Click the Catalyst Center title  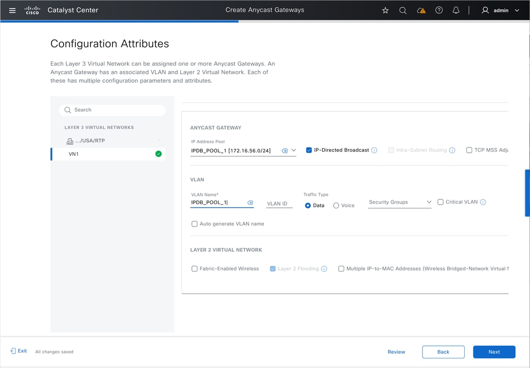(73, 10)
